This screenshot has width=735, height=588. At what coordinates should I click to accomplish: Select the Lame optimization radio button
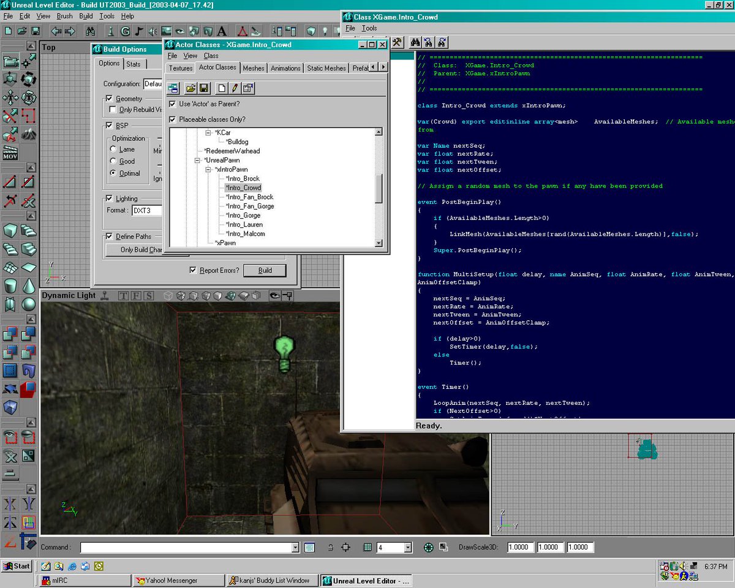(x=113, y=149)
